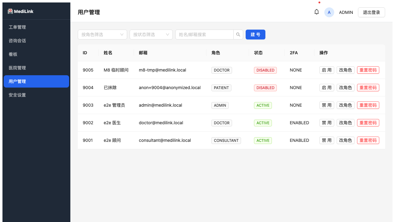Click the 用户管理 page title
395x222 pixels.
tap(89, 12)
